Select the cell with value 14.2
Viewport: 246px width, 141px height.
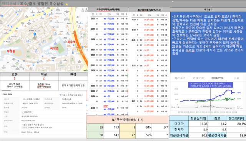point(217,124)
